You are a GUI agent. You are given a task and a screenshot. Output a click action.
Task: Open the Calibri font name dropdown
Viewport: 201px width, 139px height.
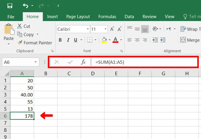[x=88, y=29]
